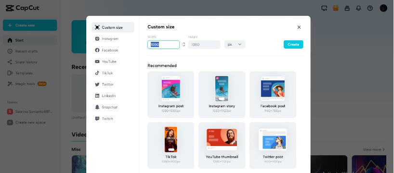Viewport: 394px width, 173px height.
Task: Select the YouTube category
Action: (x=113, y=62)
